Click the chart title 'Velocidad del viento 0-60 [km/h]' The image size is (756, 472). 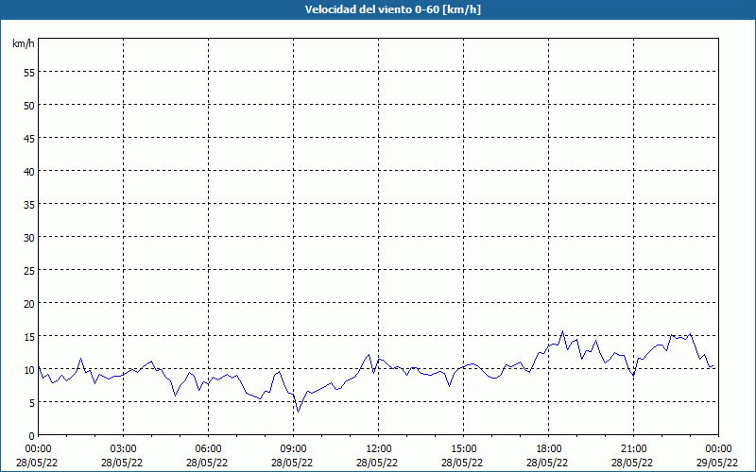392,9
